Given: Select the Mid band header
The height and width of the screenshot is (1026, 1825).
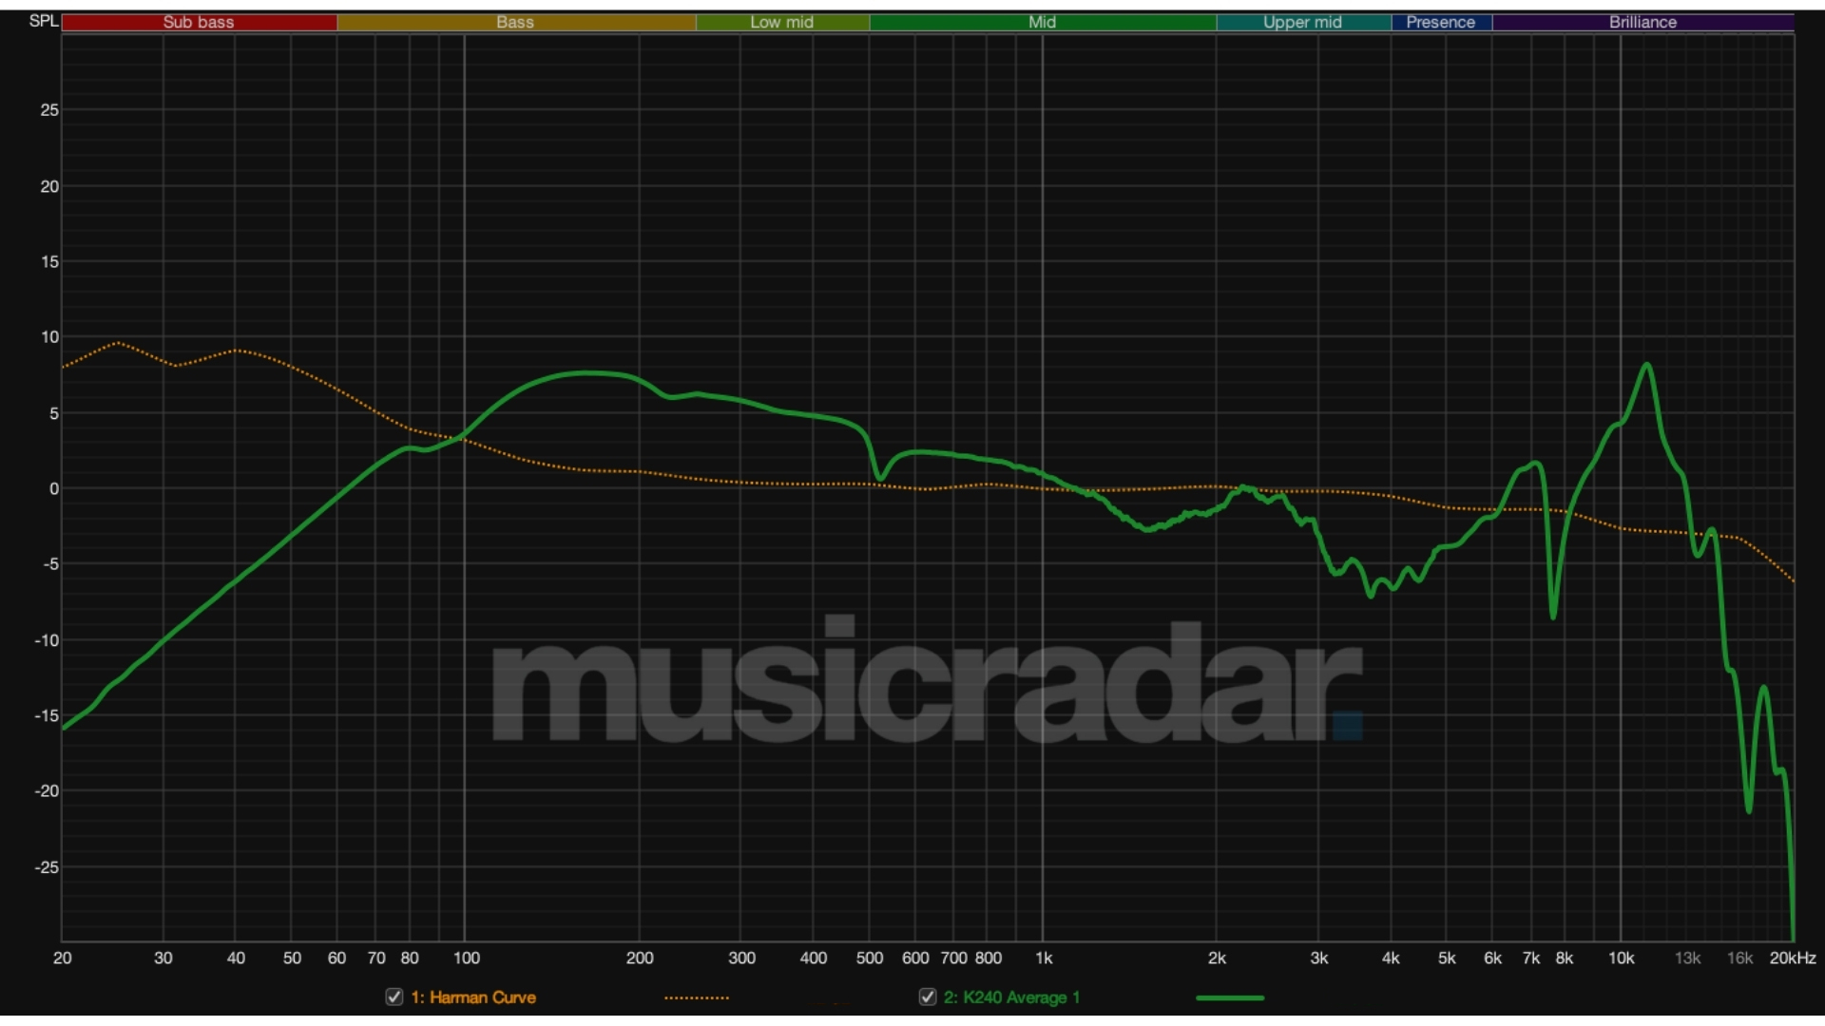Looking at the screenshot, I should pyautogui.click(x=1041, y=22).
